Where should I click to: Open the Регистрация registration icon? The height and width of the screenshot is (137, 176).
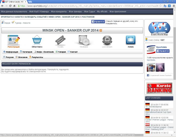[x=14, y=40]
